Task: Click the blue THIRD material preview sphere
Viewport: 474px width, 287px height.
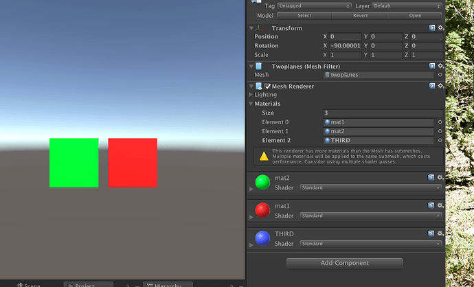Action: click(262, 238)
